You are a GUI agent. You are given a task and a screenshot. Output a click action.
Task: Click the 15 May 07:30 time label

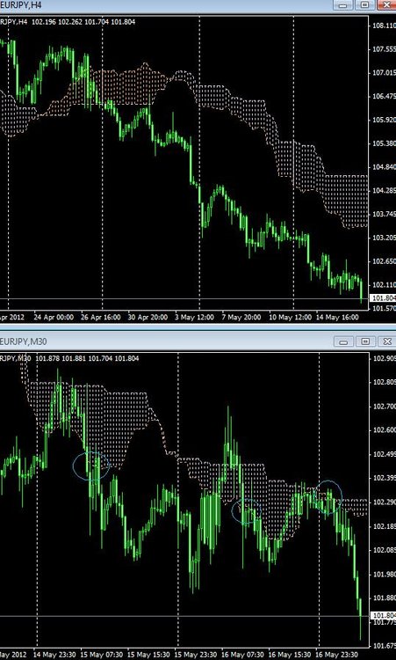[x=102, y=655]
